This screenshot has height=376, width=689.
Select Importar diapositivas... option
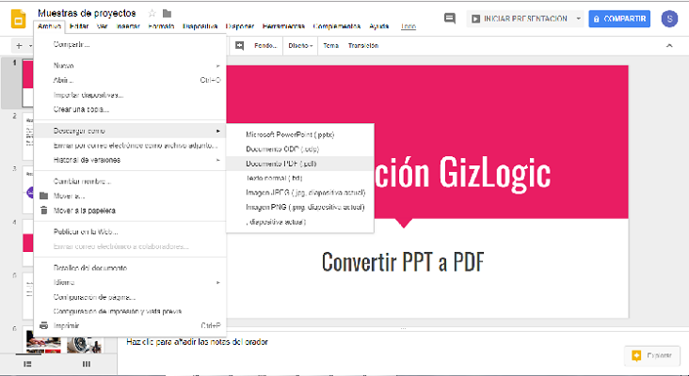tap(130, 95)
